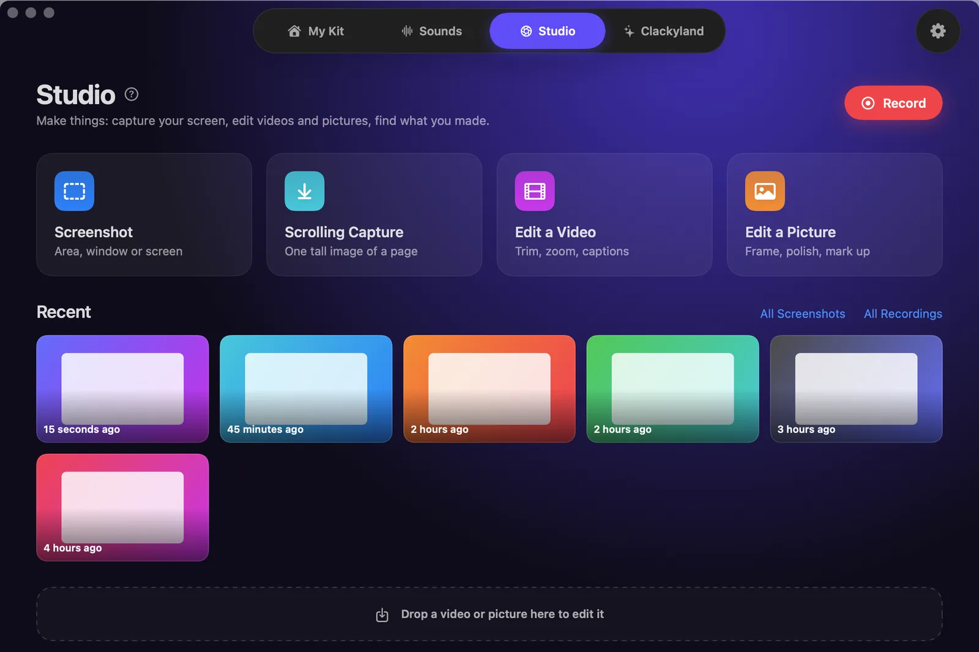View All Screenshots link
This screenshot has width=979, height=652.
[x=802, y=314]
